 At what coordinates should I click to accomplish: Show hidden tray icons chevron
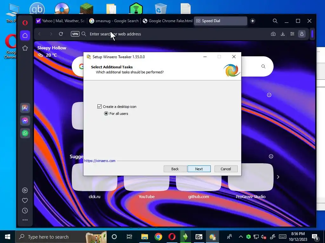pyautogui.click(x=241, y=237)
